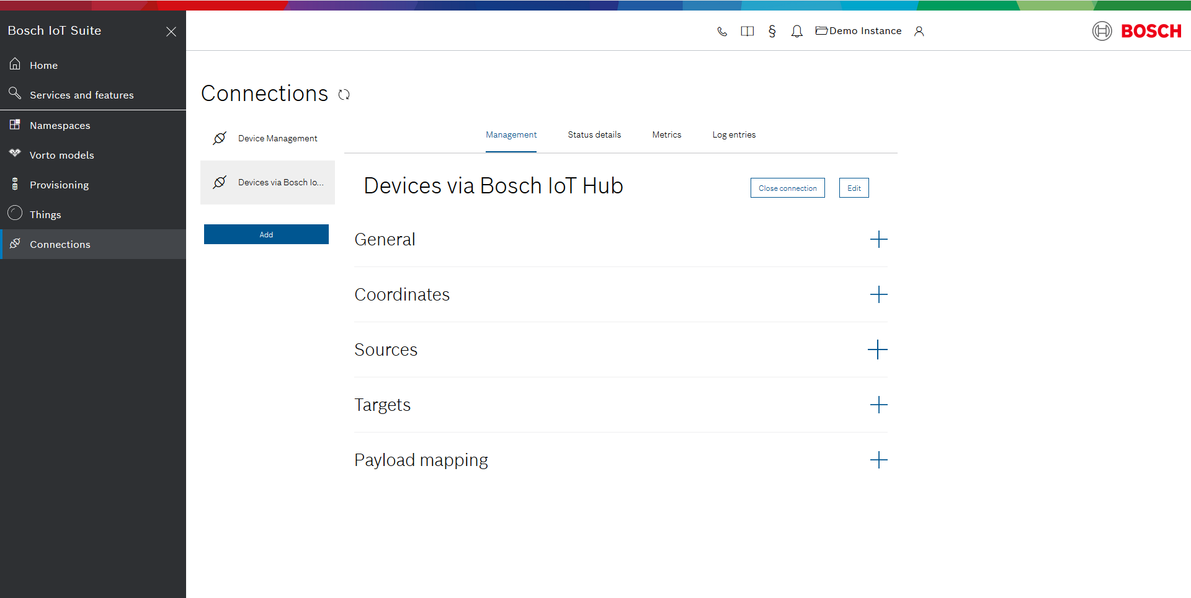Refresh connections using the reload icon
Screen dimensions: 1191x598
tap(344, 94)
